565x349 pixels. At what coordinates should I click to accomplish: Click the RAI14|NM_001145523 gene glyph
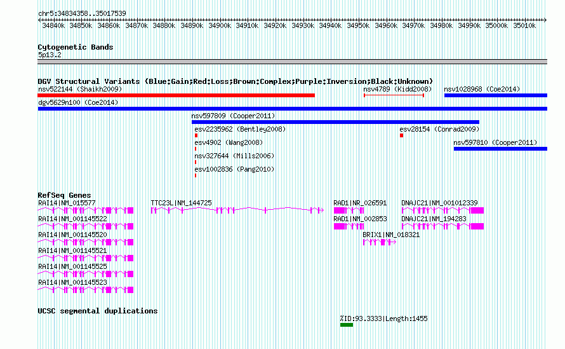coord(86,290)
